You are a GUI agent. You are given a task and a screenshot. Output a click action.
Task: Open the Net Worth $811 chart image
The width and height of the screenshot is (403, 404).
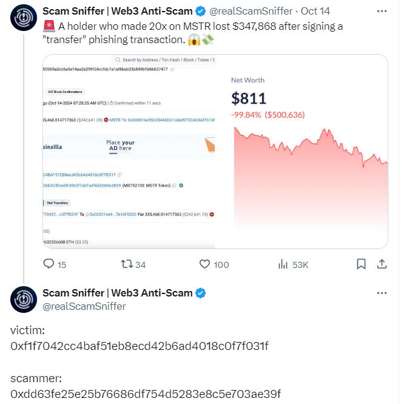click(302, 152)
